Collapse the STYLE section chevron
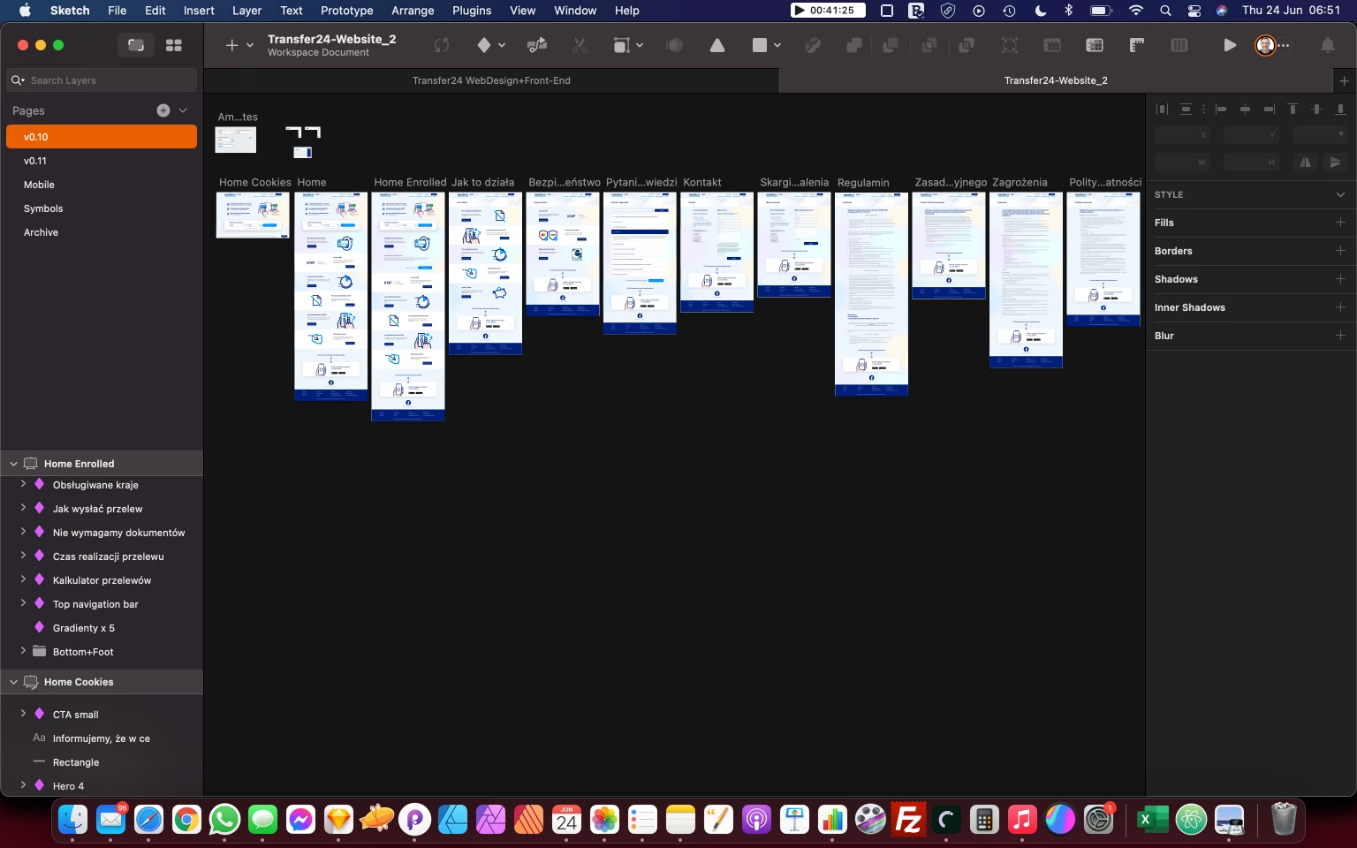Image resolution: width=1357 pixels, height=848 pixels. click(1339, 194)
